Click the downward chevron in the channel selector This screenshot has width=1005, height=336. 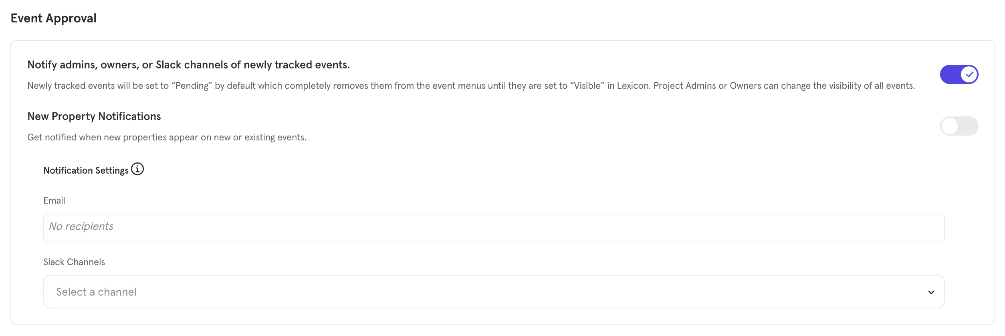(x=932, y=293)
